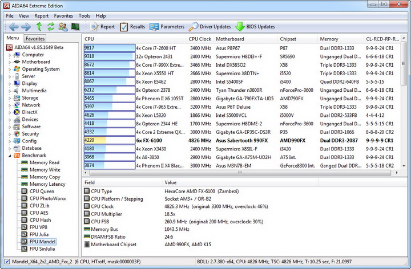Viewport: 411px width, 269px height.
Task: Open the Favorites menu
Action: (63, 16)
